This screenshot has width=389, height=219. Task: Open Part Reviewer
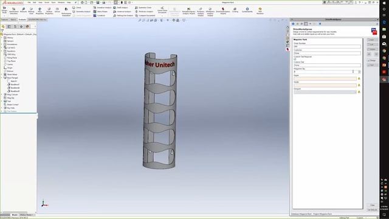pyautogui.click(x=260, y=11)
